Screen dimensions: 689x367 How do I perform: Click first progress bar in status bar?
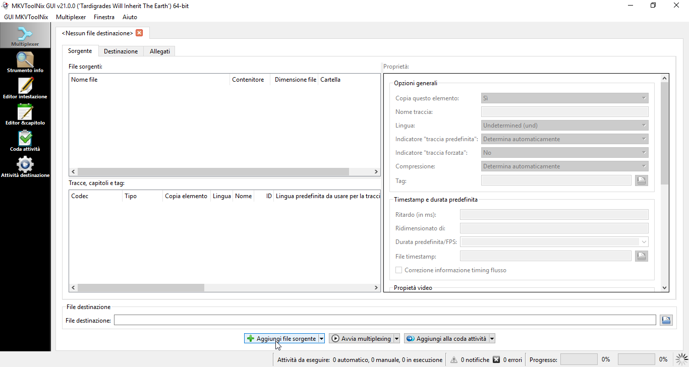coord(579,359)
